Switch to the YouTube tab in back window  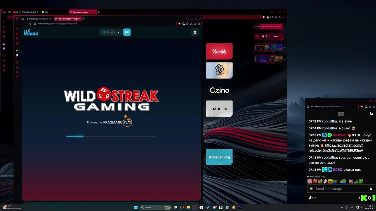coord(26,12)
